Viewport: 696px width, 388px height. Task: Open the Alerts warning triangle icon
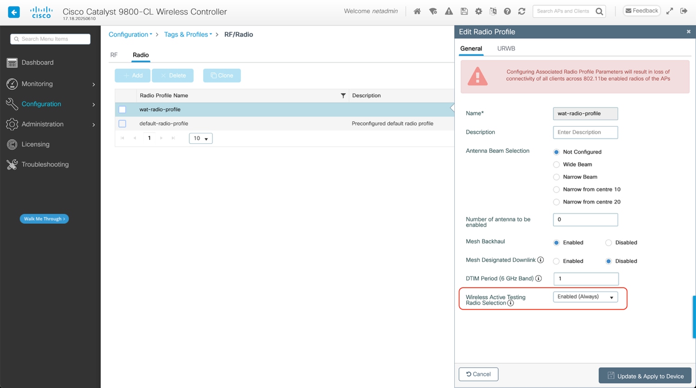point(448,11)
